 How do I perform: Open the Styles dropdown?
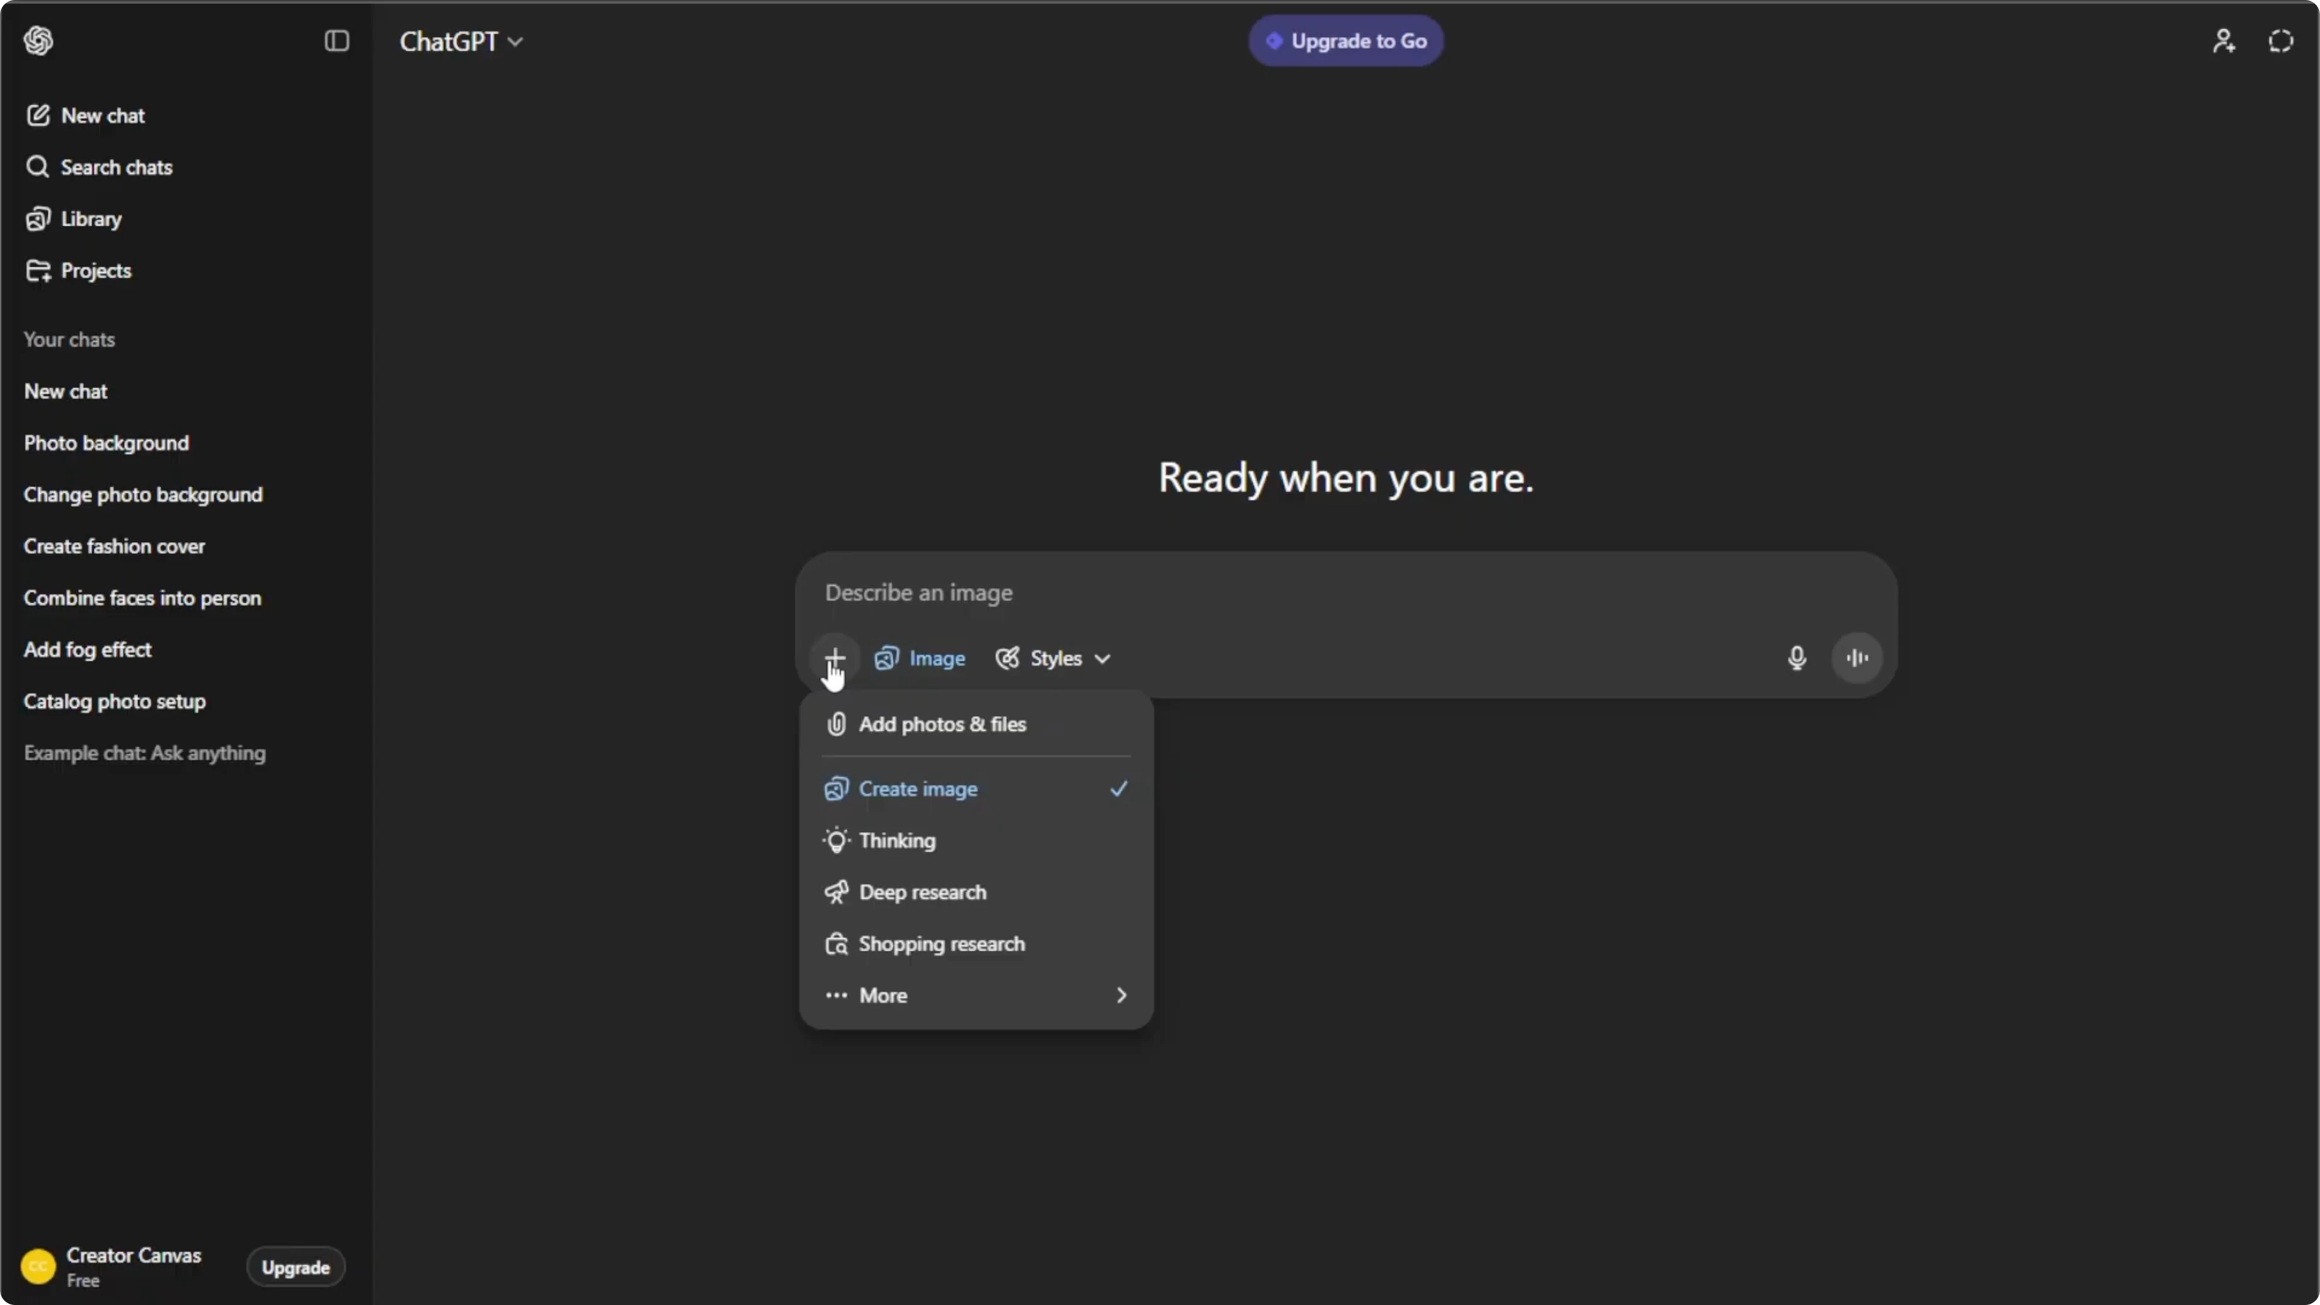click(1053, 658)
